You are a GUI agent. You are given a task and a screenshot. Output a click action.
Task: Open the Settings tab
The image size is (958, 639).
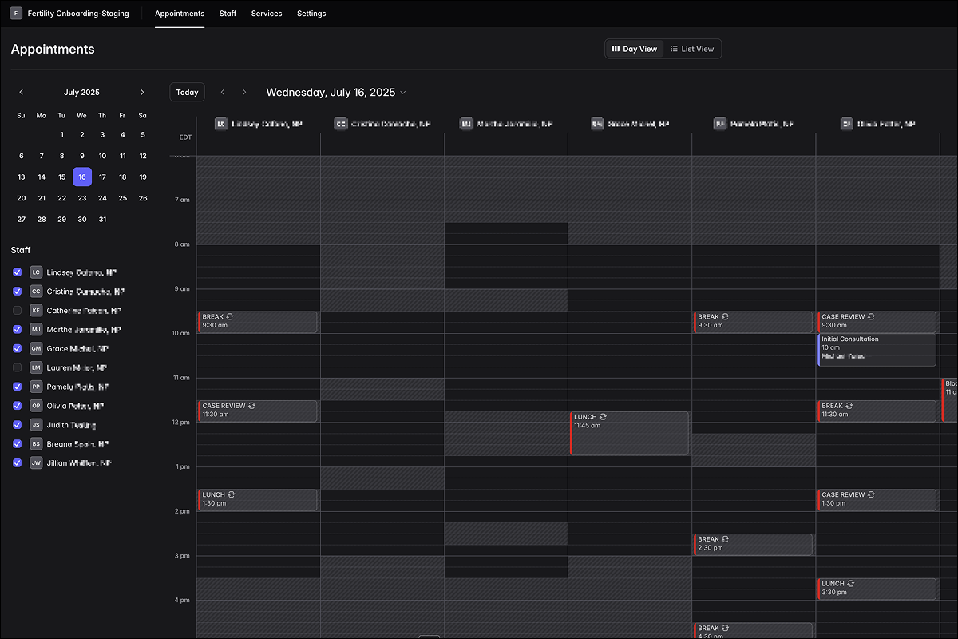[x=311, y=14]
